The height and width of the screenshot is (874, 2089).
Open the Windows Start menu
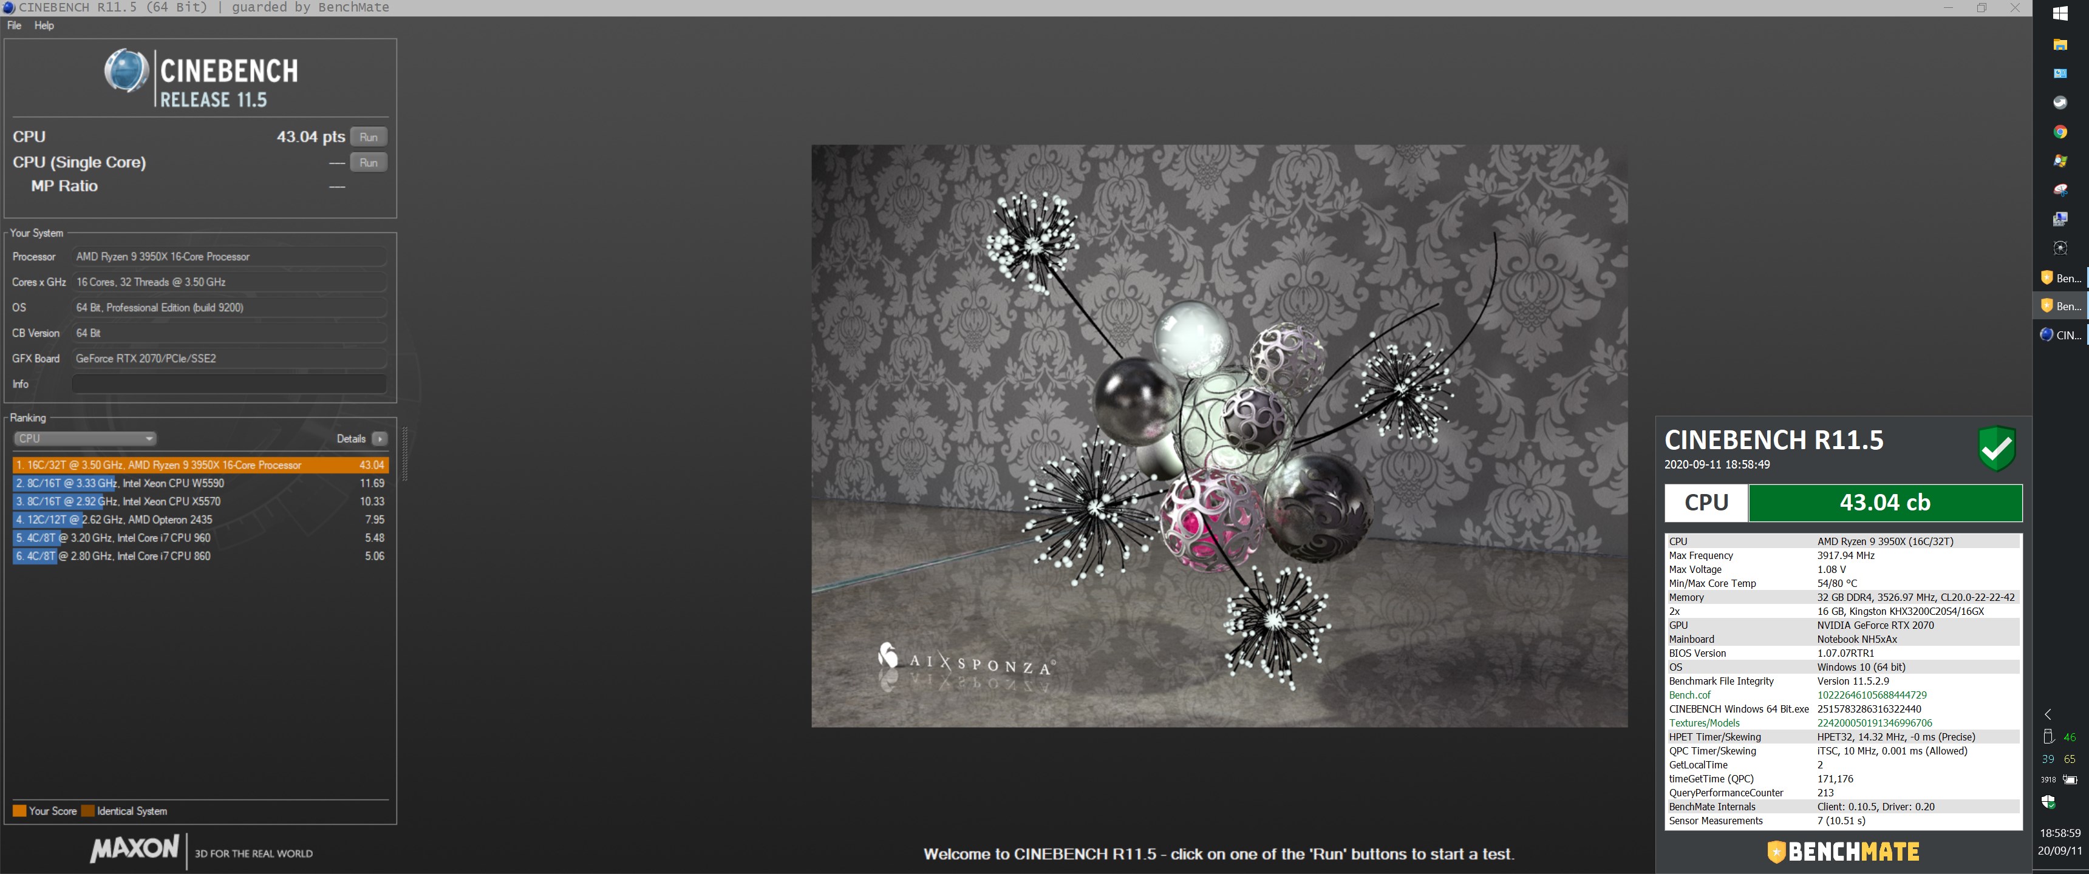[x=2060, y=13]
